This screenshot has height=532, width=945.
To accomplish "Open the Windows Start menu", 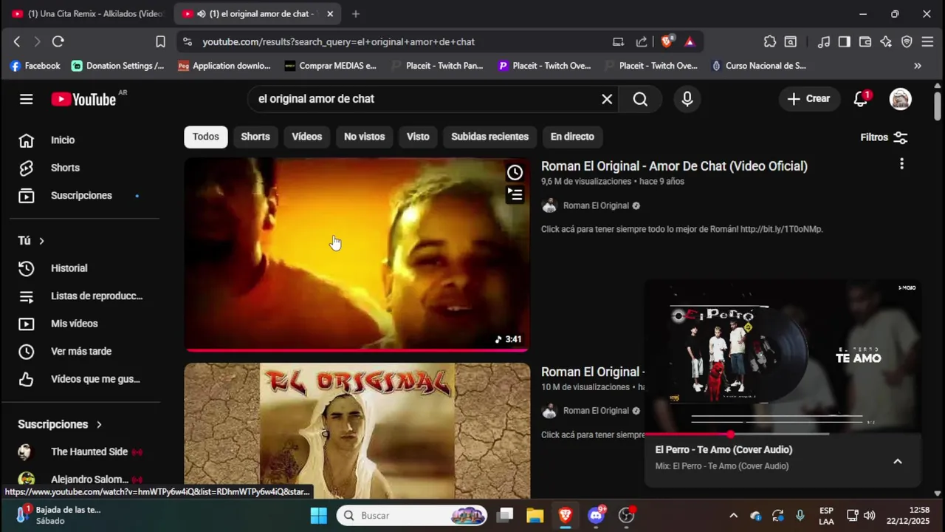I will (319, 515).
